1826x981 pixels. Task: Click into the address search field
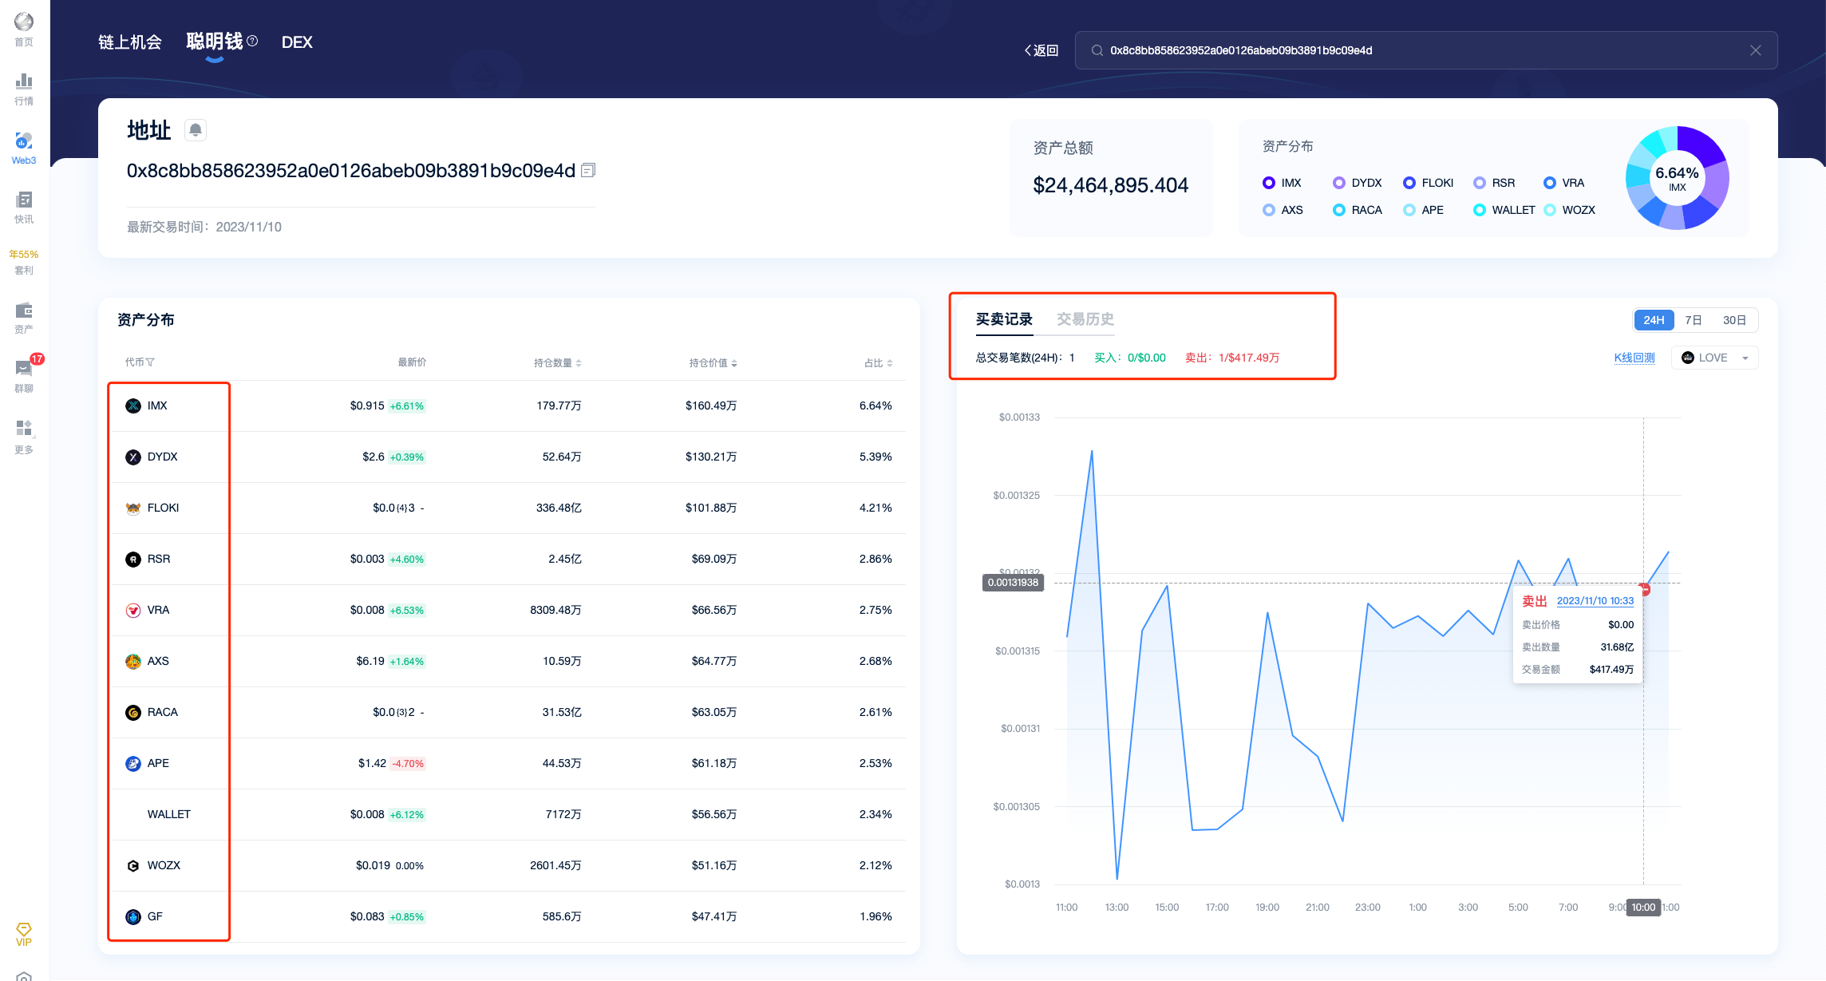click(1425, 50)
